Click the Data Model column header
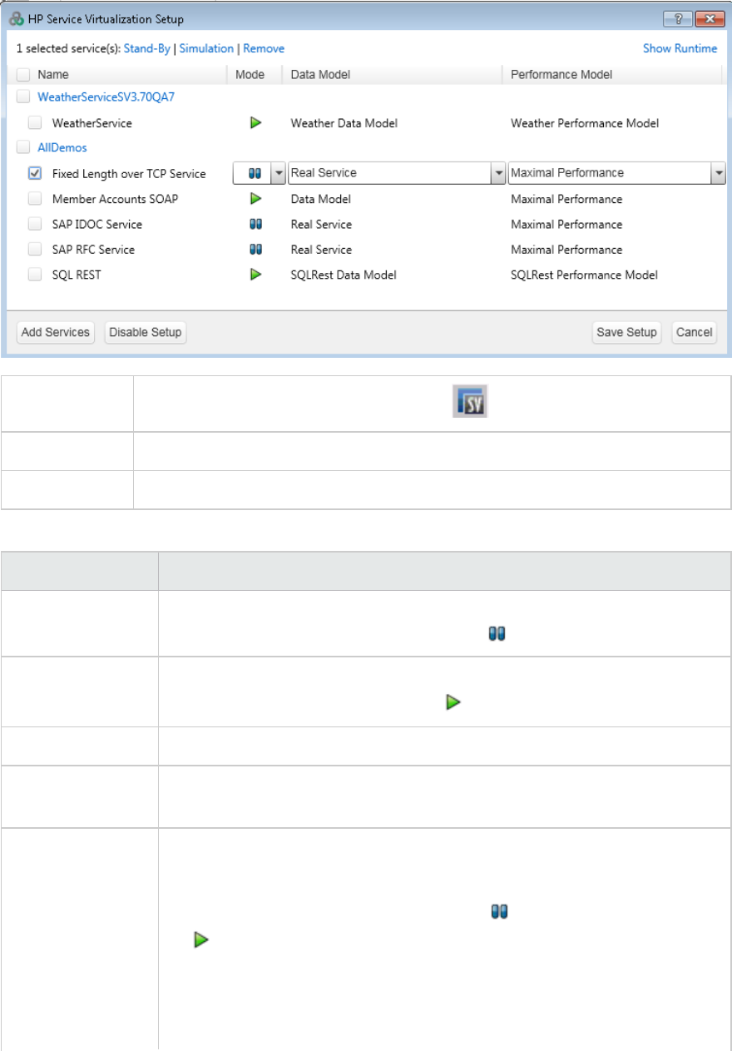Screen dimensions: 732x1051 pyautogui.click(x=320, y=75)
